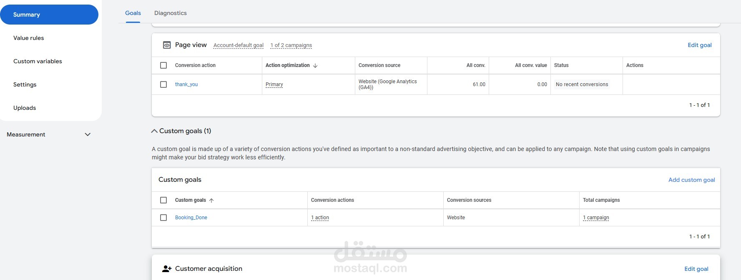The height and width of the screenshot is (280, 741).
Task: Open Value rules in the sidebar
Action: click(28, 38)
